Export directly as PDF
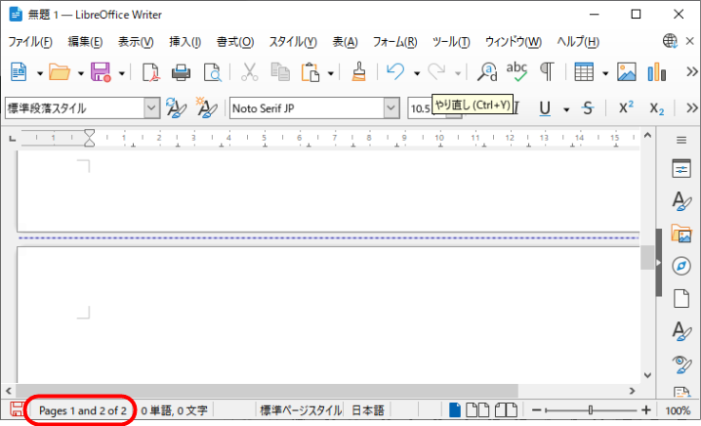 [150, 72]
